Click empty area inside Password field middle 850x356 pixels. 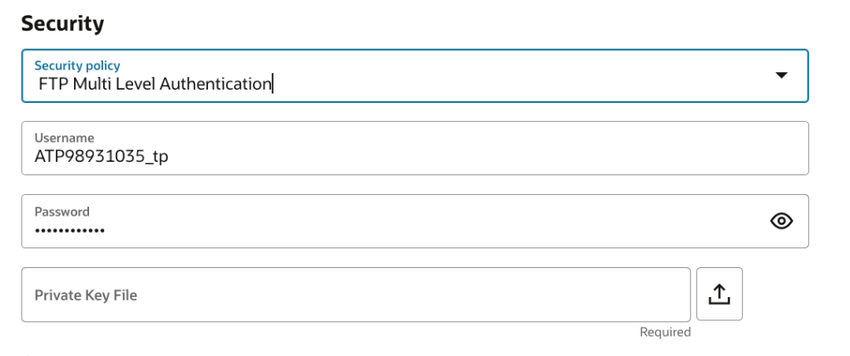pyautogui.click(x=416, y=224)
